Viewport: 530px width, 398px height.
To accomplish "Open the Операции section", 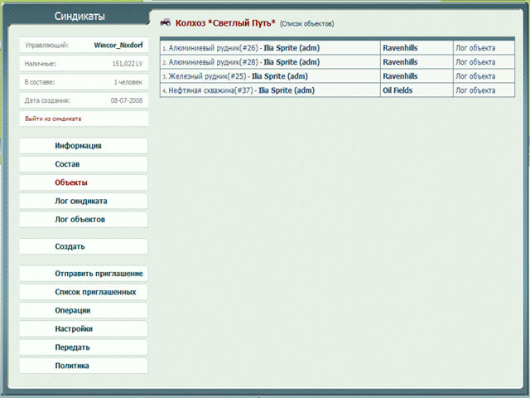I will pyautogui.click(x=84, y=310).
